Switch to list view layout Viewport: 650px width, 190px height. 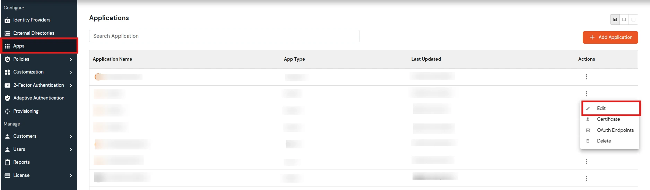coord(624,19)
